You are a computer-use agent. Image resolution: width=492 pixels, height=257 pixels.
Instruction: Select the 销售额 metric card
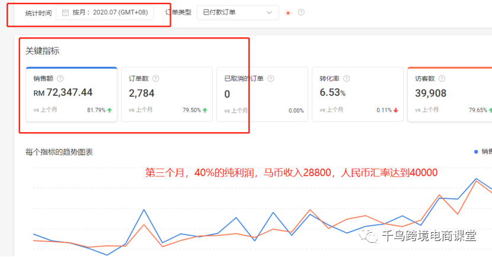click(72, 94)
